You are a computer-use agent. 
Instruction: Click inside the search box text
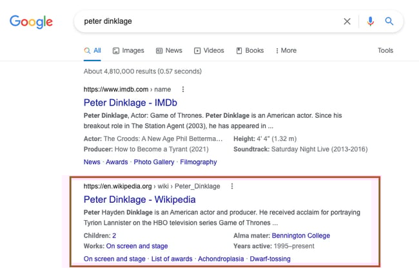tap(193, 21)
